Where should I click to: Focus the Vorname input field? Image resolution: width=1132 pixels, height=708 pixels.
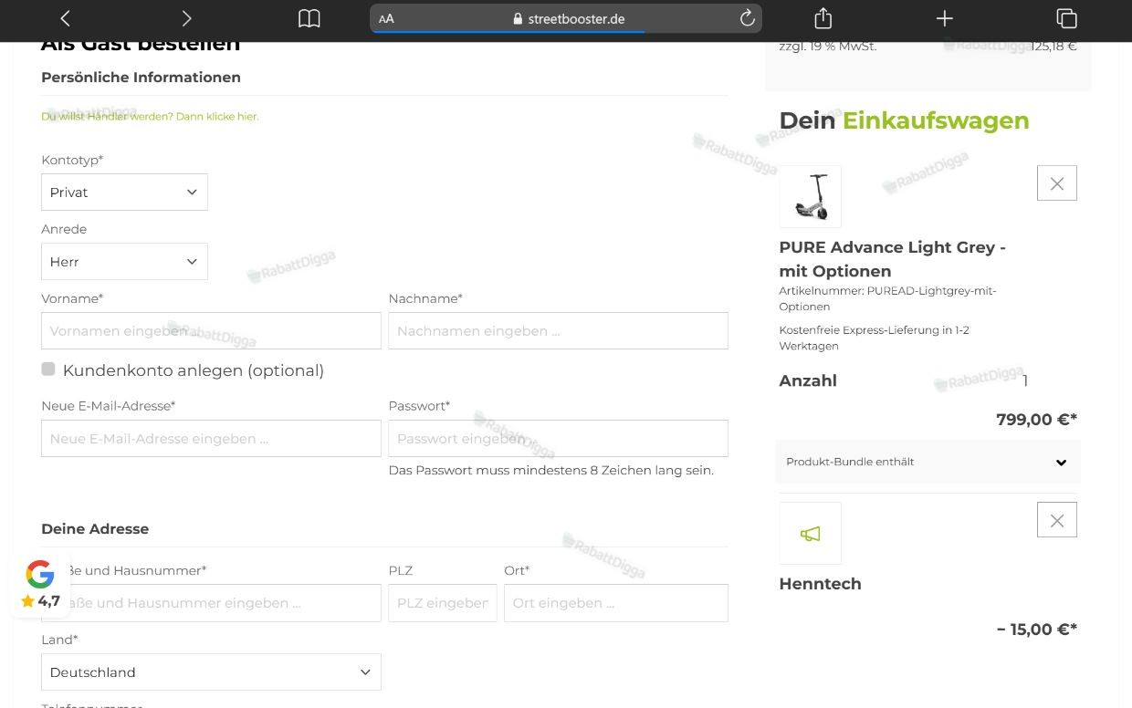211,331
